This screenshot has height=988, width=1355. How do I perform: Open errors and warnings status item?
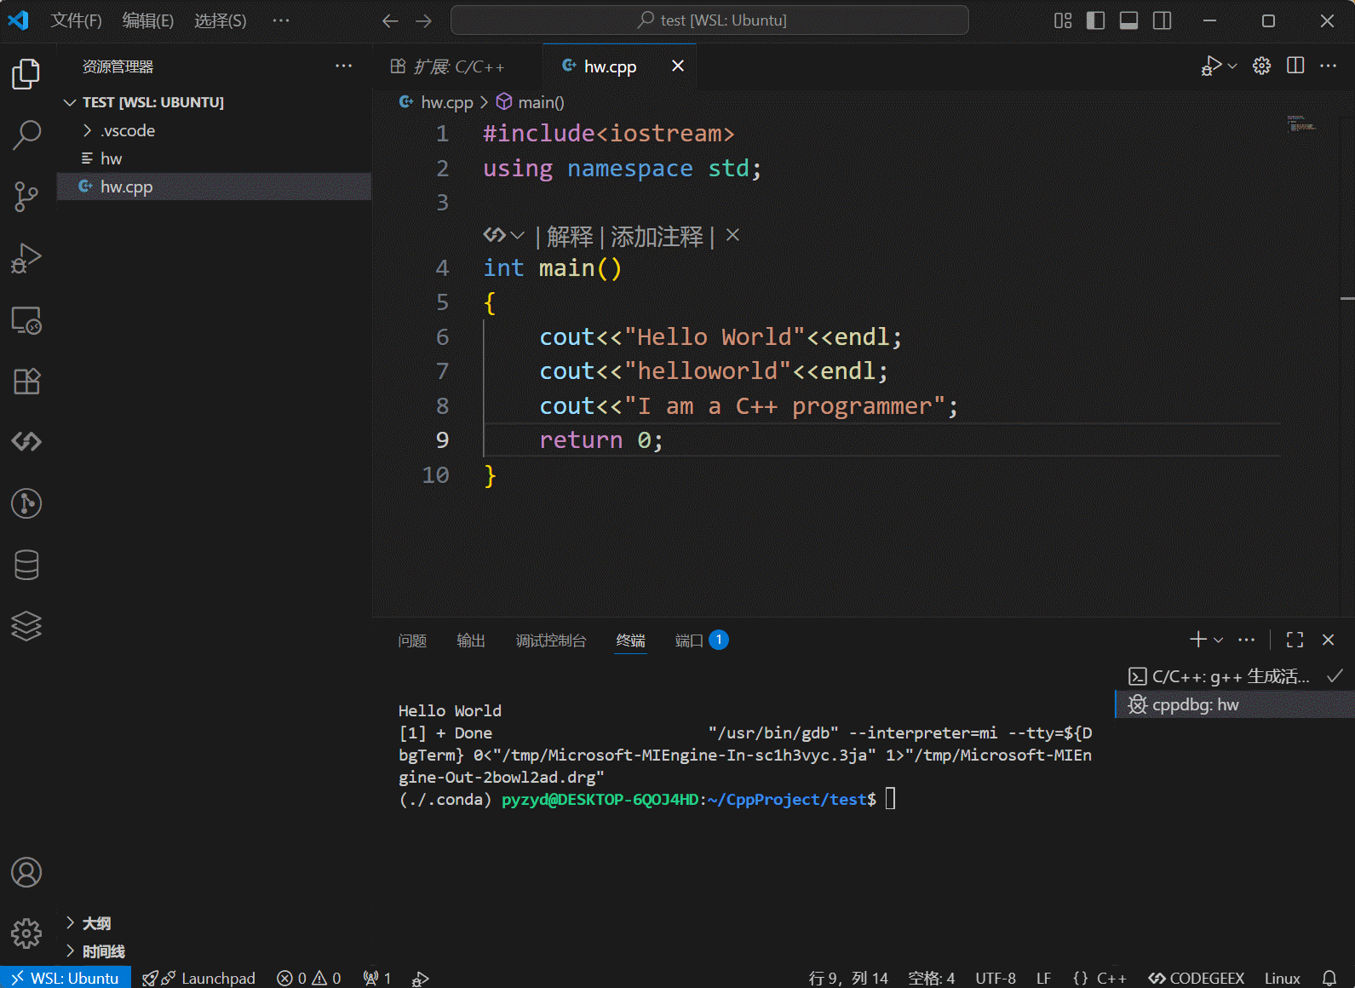point(309,978)
